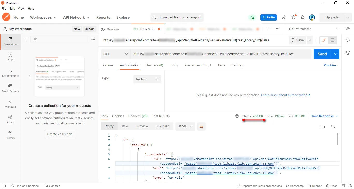Switch to the Pre-request Script tab
The width and height of the screenshot is (354, 189).
pos(198,65)
